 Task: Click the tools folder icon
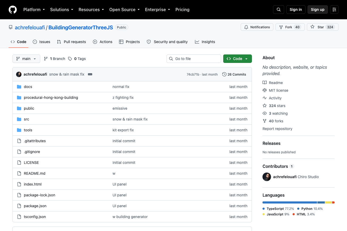tap(19, 130)
